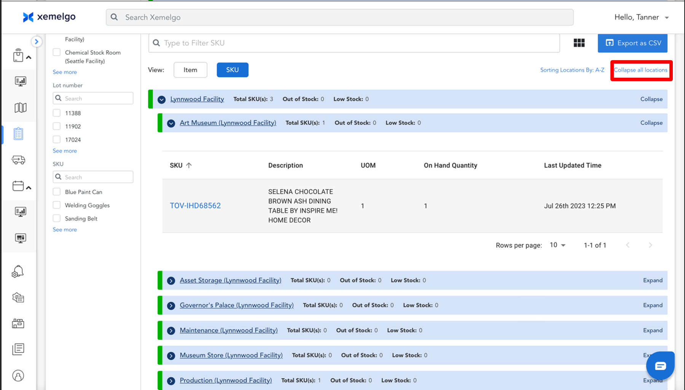Open the calendar icon in the sidebar
This screenshot has height=390, width=685.
coord(18,186)
